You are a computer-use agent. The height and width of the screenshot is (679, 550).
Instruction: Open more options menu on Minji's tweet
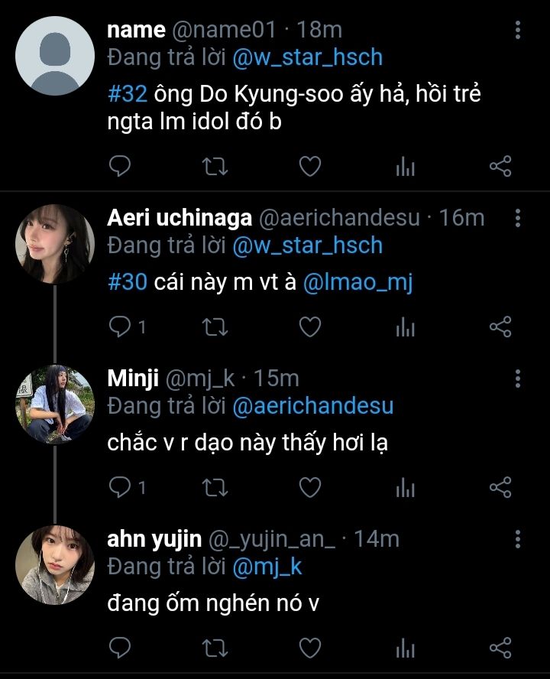coord(518,378)
